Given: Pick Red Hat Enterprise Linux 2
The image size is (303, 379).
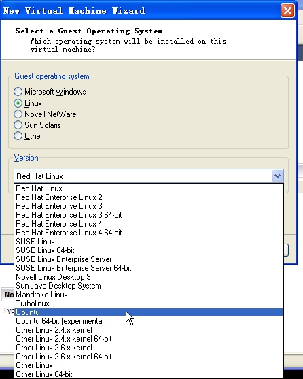Looking at the screenshot, I should click(x=149, y=197).
